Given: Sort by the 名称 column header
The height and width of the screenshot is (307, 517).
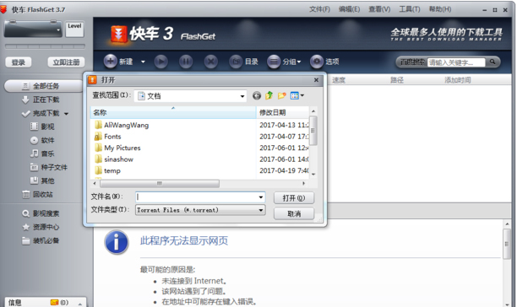Looking at the screenshot, I should coord(173,112).
